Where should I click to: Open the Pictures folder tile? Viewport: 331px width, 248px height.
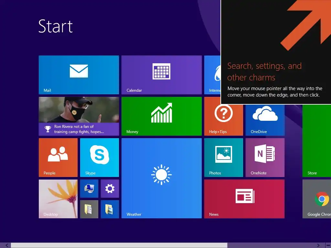[110, 209]
